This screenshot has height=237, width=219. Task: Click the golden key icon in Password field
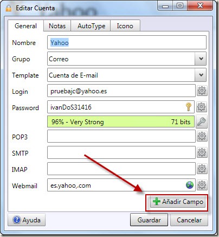(189, 107)
